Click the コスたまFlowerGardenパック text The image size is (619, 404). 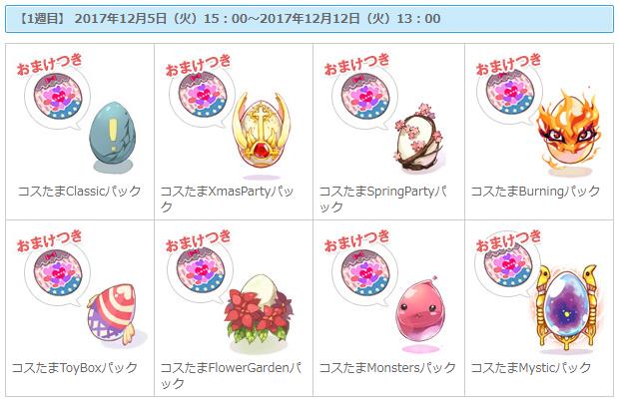231,375
